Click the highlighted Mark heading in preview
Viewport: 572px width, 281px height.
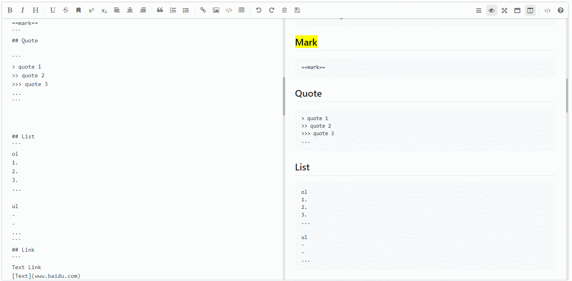click(306, 42)
